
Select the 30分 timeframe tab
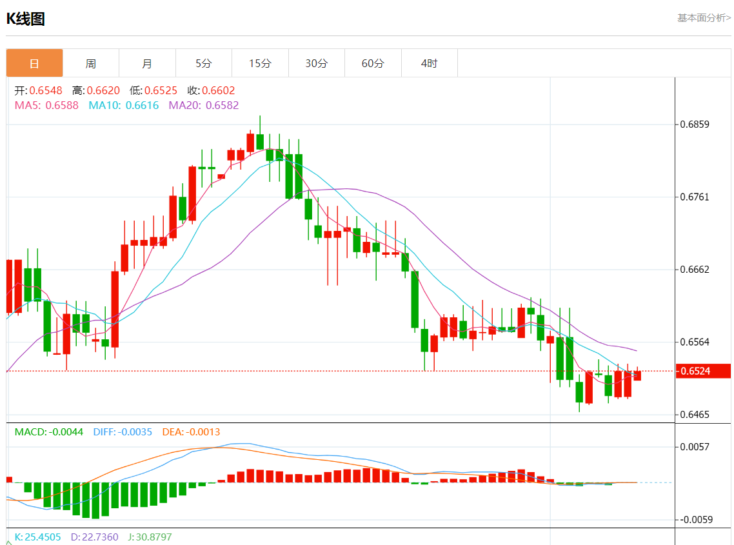click(316, 63)
